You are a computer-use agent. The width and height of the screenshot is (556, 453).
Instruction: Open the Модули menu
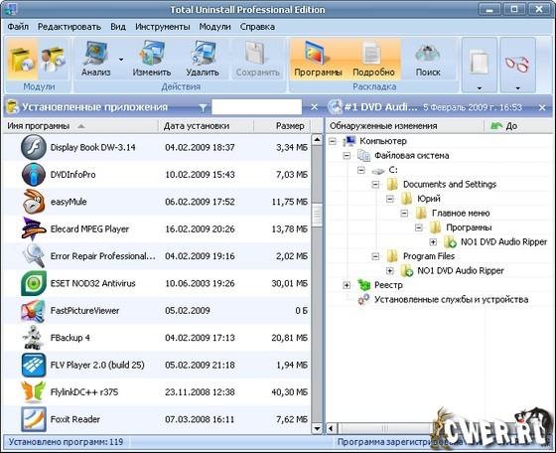point(214,27)
